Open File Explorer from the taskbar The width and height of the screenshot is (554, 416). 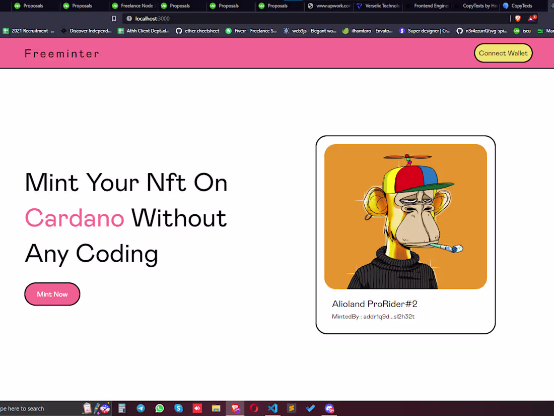[216, 408]
